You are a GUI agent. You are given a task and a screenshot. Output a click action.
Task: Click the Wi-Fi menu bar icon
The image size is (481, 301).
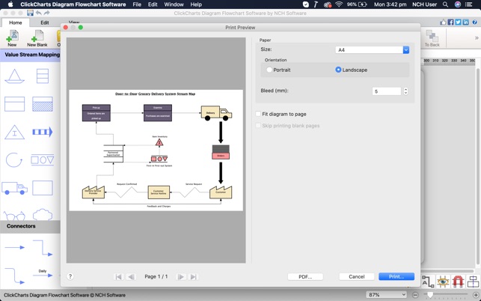click(x=339, y=4)
